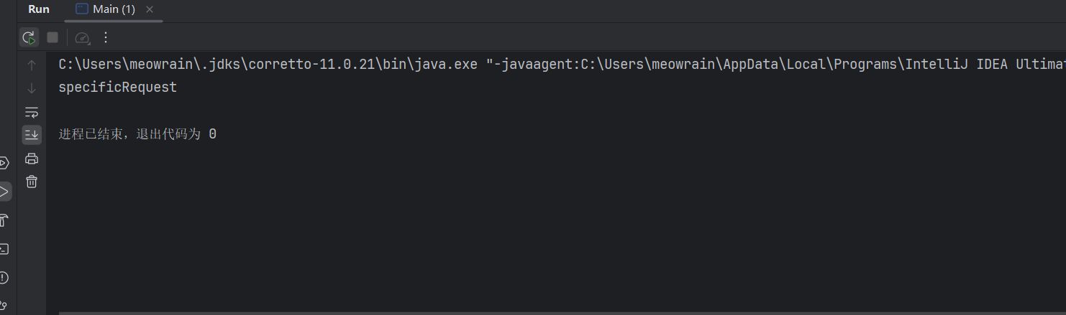
Task: Clear all console output with trash icon
Action: pyautogui.click(x=32, y=182)
